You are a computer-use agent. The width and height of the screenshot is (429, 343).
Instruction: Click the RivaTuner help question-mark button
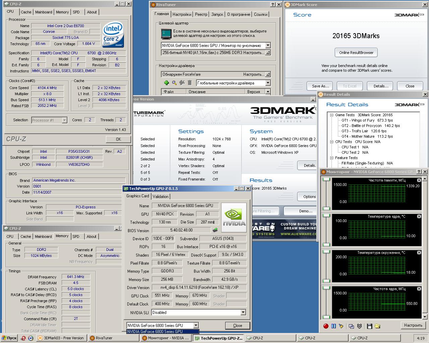(x=273, y=5)
